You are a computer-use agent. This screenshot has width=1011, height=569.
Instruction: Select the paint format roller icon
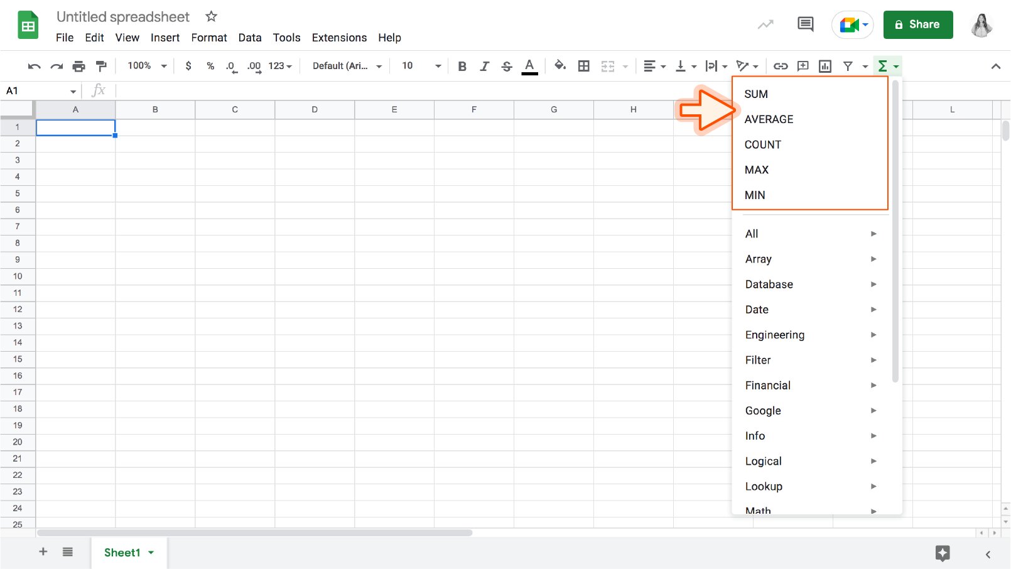pos(100,66)
